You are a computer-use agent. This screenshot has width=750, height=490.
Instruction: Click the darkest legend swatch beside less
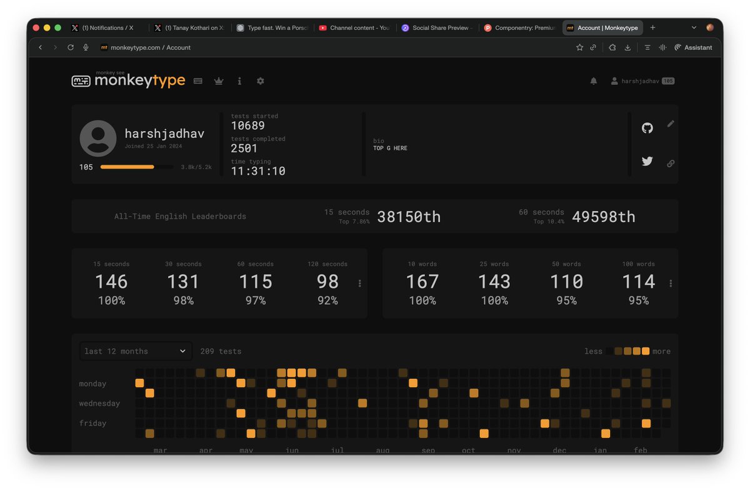pyautogui.click(x=609, y=351)
